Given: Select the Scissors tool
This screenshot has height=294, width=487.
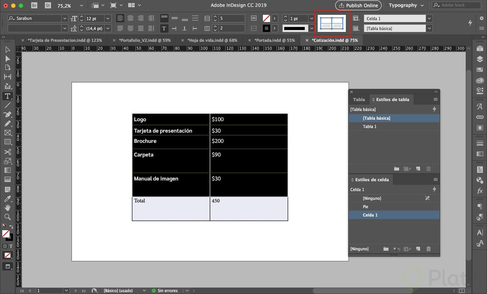Looking at the screenshot, I should tap(7, 152).
